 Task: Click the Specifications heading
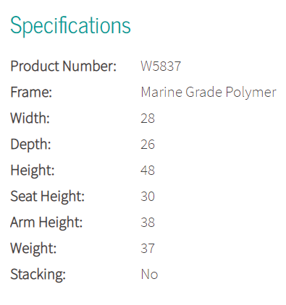coord(70,25)
